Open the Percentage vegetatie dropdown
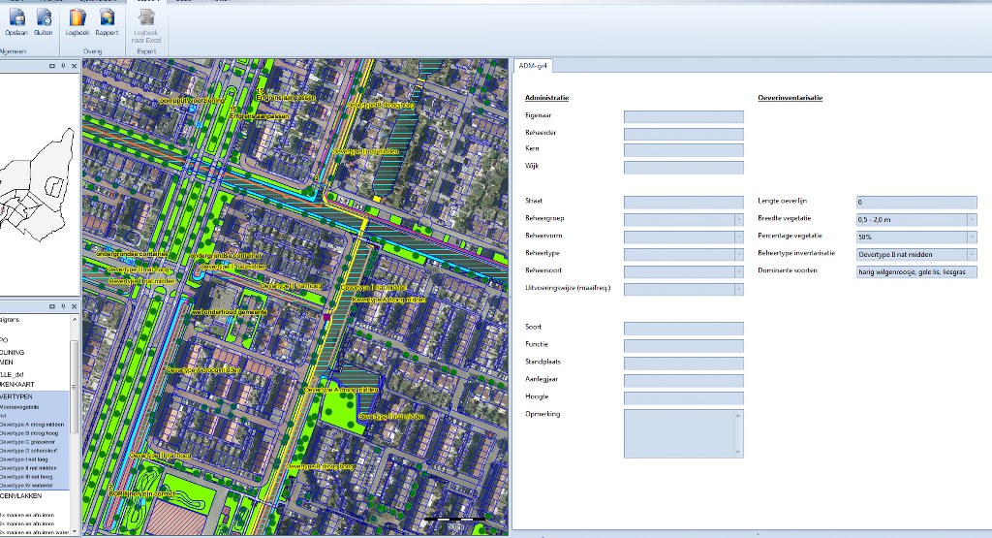Image resolution: width=992 pixels, height=538 pixels. pyautogui.click(x=971, y=237)
